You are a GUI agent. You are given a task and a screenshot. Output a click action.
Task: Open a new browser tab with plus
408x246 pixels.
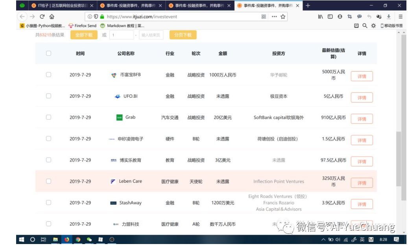308,6
